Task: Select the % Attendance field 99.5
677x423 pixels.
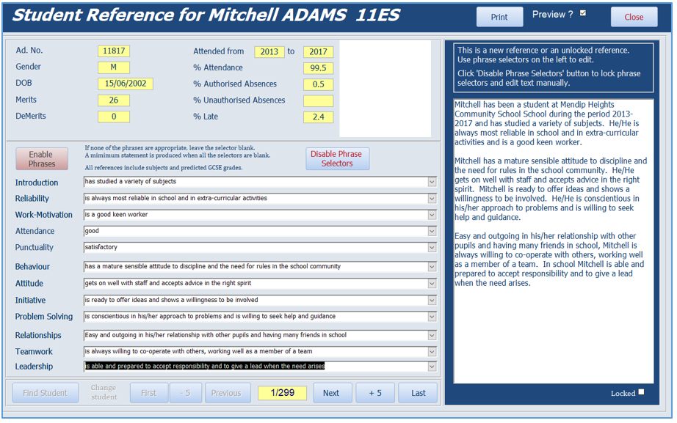Action: coord(318,68)
